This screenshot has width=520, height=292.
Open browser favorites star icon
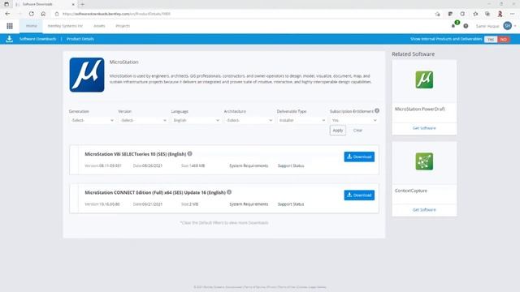click(x=475, y=14)
